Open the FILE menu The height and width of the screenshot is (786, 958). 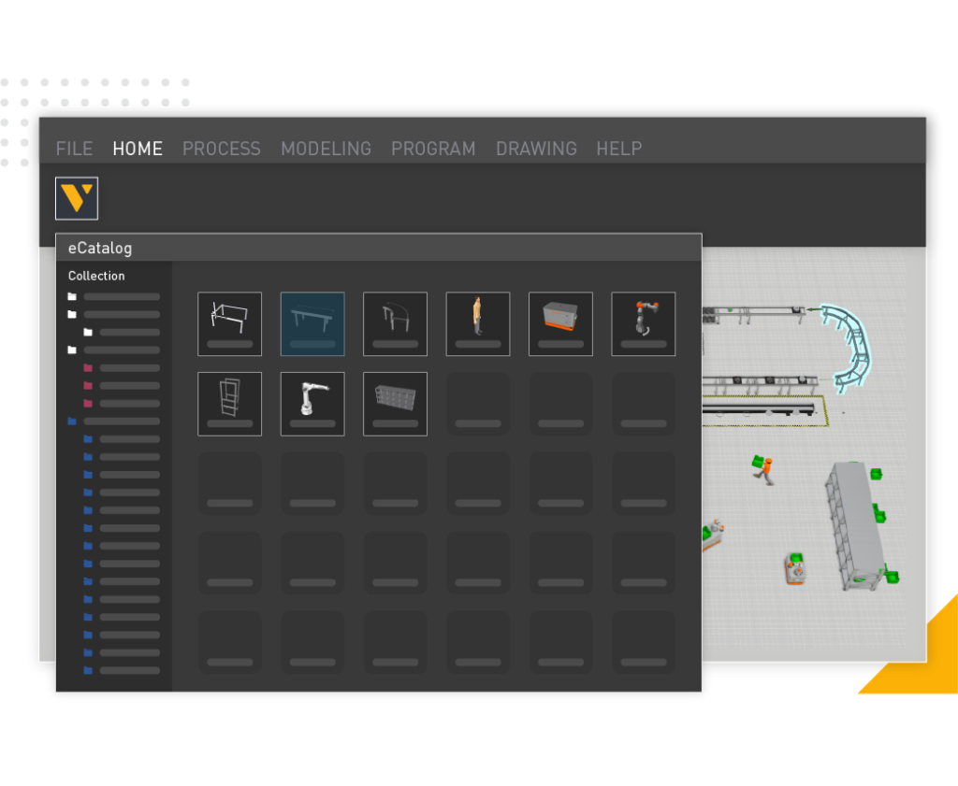(74, 149)
